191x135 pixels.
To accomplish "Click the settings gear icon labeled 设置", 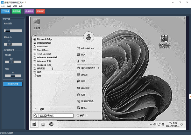I will click(x=78, y=95).
